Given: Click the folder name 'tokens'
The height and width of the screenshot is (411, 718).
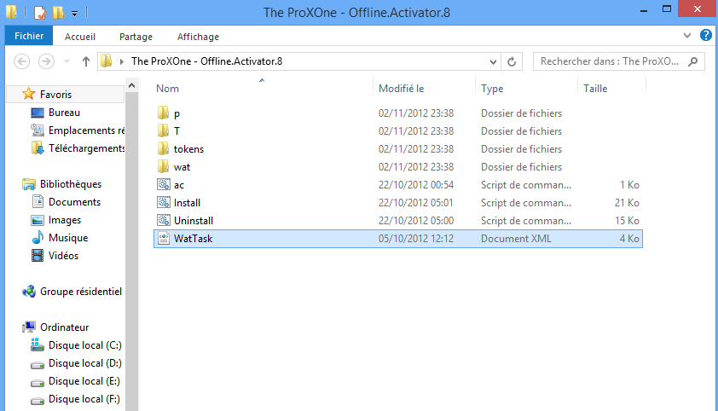Looking at the screenshot, I should point(188,149).
